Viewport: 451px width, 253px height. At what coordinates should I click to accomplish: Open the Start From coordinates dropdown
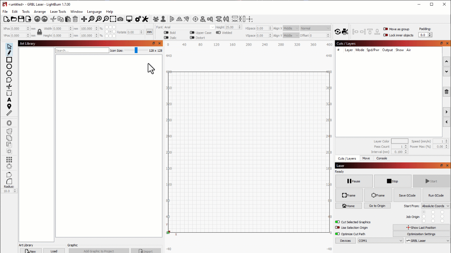435,206
